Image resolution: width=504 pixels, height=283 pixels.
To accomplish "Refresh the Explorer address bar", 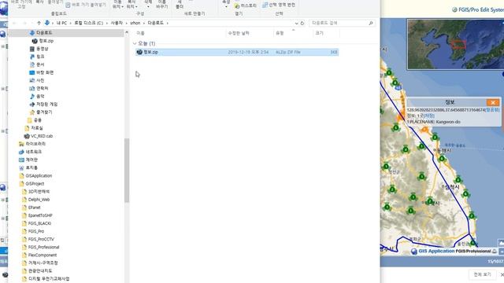I will (302, 23).
